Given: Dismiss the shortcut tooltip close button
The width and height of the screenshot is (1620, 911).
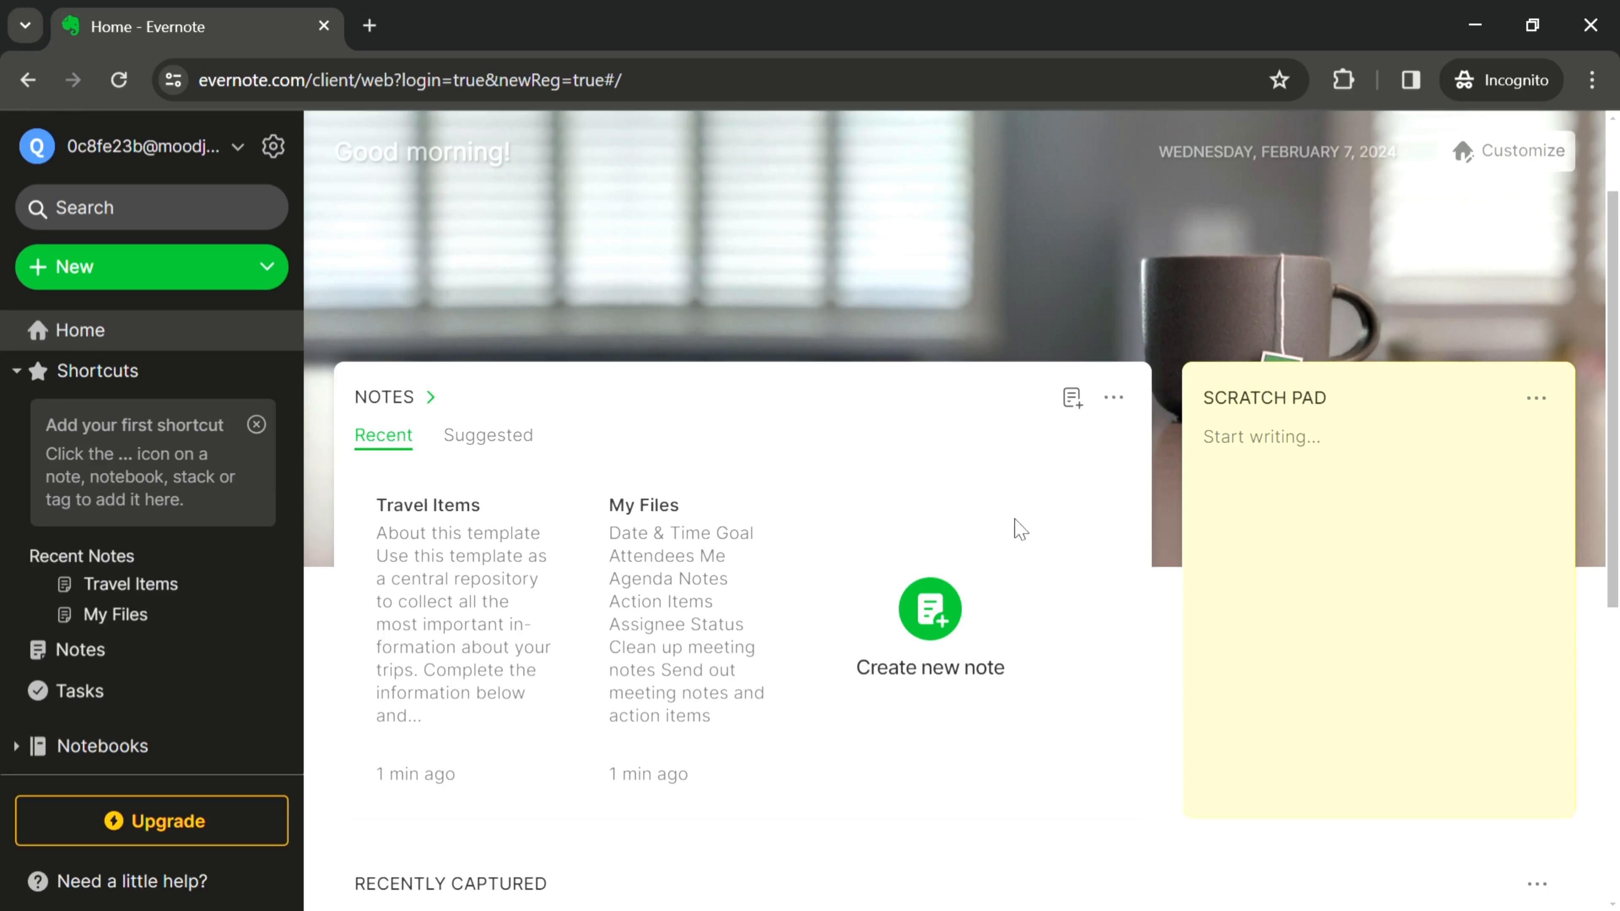Looking at the screenshot, I should click(x=257, y=424).
